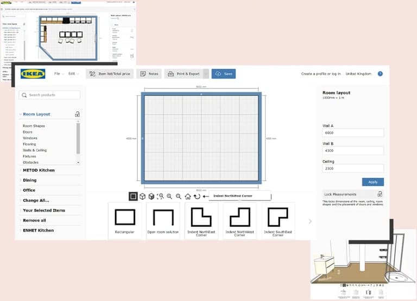This screenshot has width=417, height=301.
Task: Open Walls & Ceiling in layout list
Action: pyautogui.click(x=35, y=150)
